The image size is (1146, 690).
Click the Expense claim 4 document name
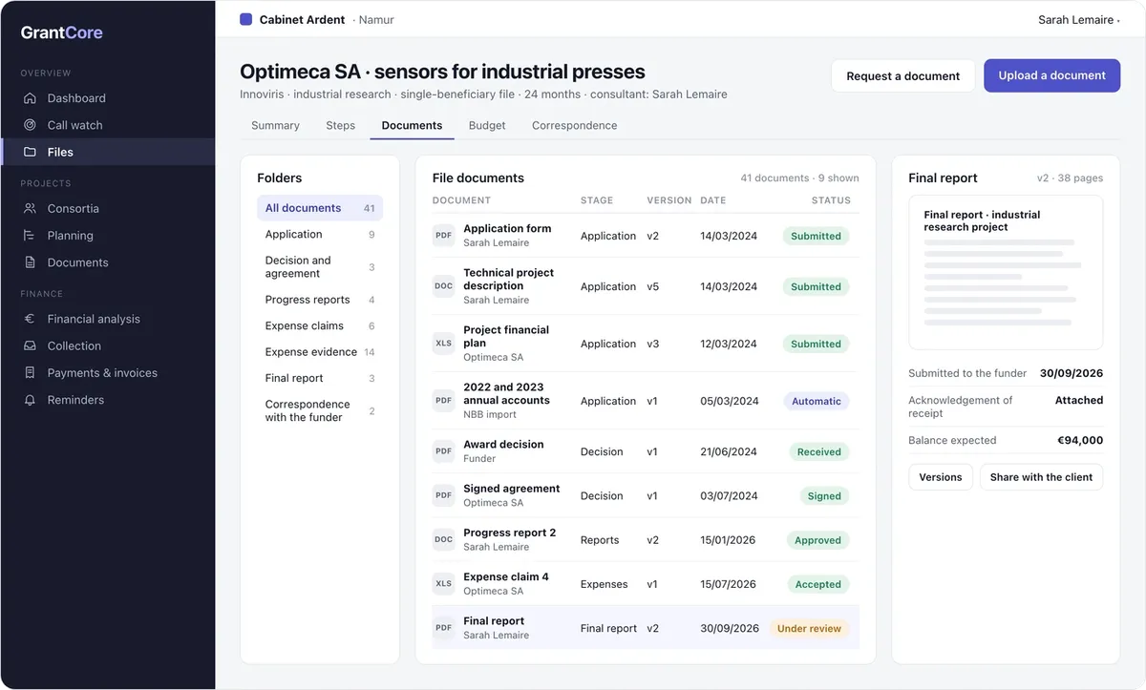pyautogui.click(x=506, y=577)
